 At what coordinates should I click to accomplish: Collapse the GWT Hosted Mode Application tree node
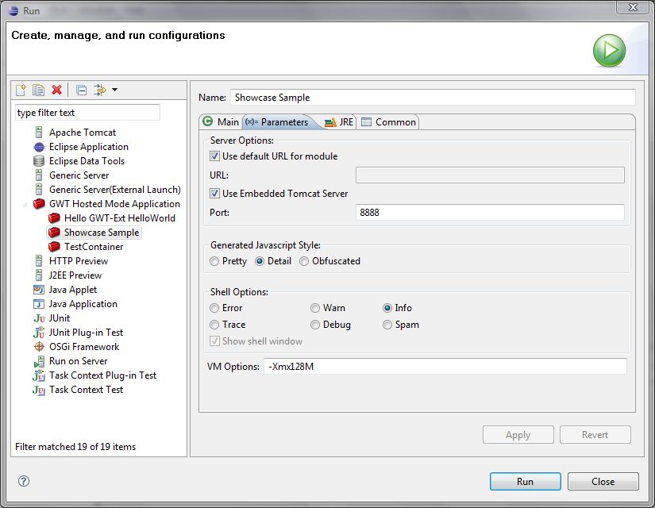25,204
